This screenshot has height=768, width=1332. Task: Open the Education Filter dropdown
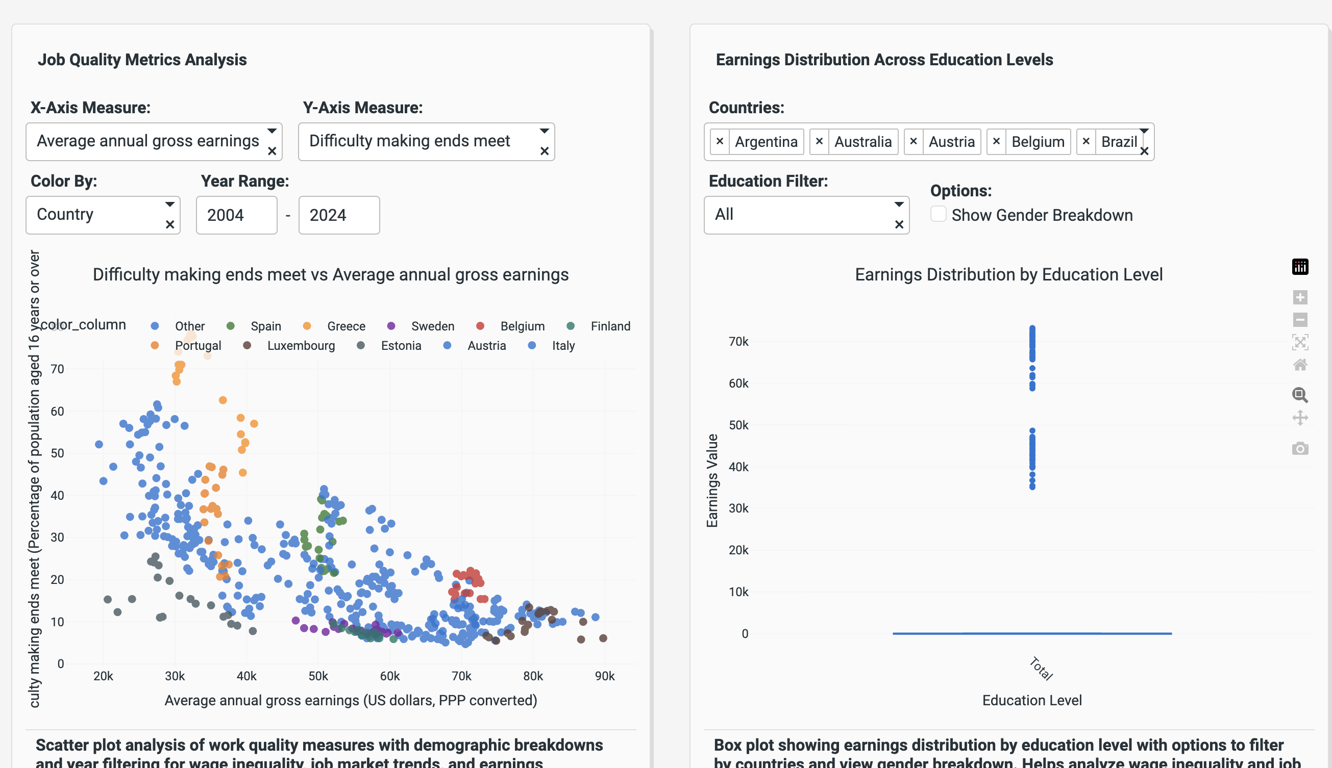tap(800, 215)
